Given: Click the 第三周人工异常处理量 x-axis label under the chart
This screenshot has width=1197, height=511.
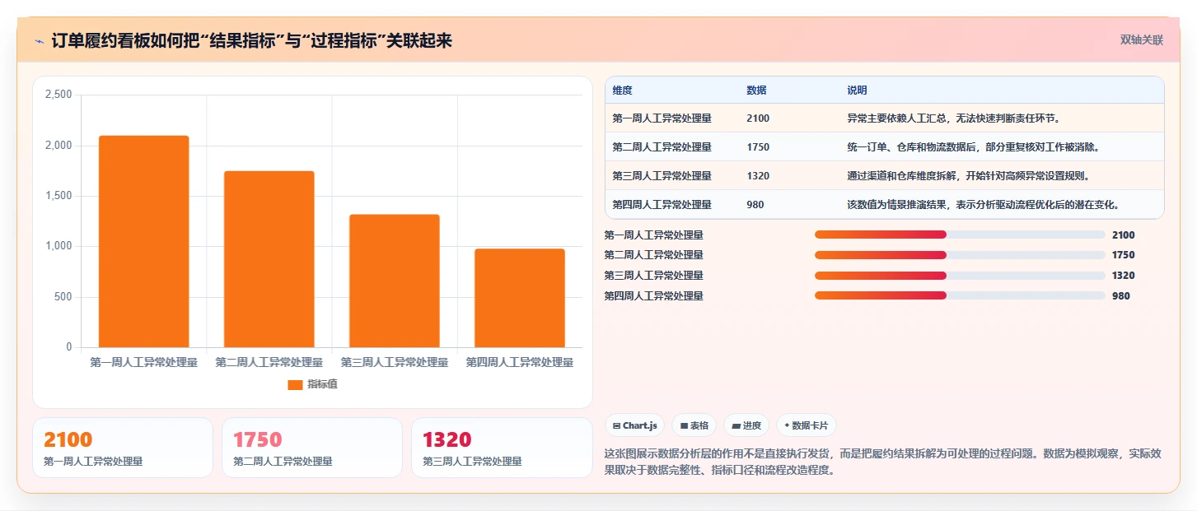Looking at the screenshot, I should point(394,362).
